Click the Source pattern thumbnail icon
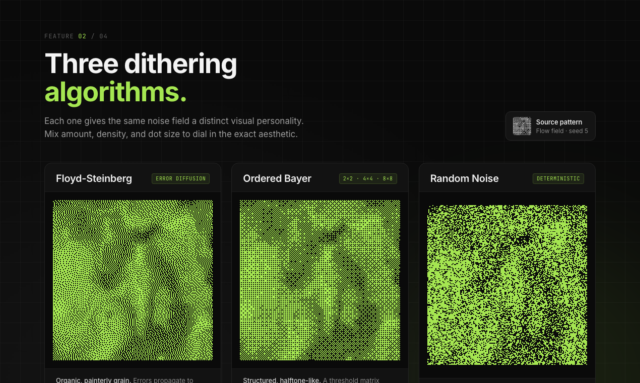Viewport: 640px width, 383px height. click(x=522, y=126)
